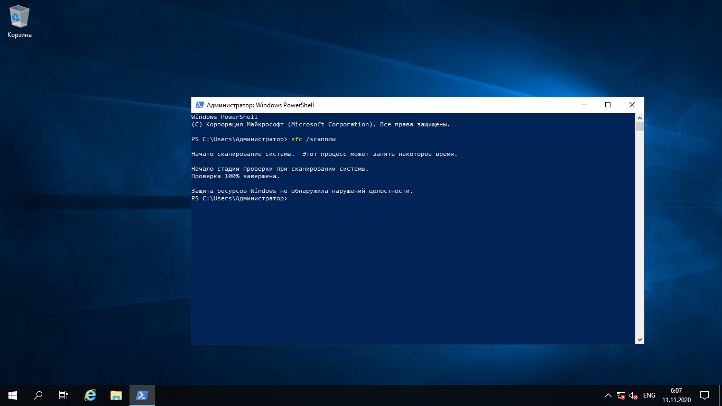Click the "Windows PowerShell" banner line in console
The width and height of the screenshot is (722, 406).
224,117
